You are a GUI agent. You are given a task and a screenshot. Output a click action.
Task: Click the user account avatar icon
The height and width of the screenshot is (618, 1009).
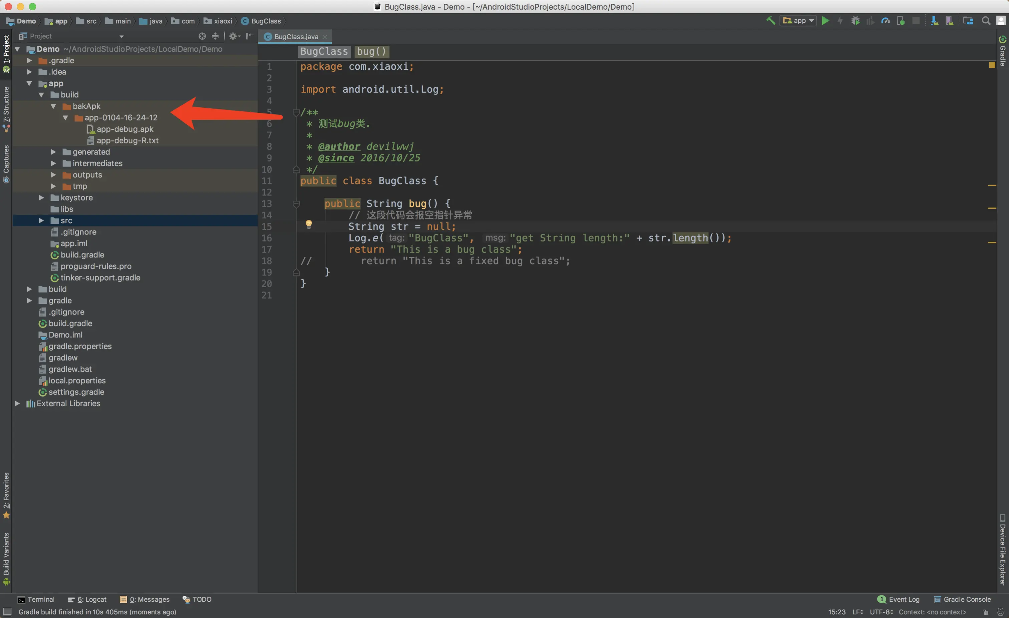pos(1001,20)
